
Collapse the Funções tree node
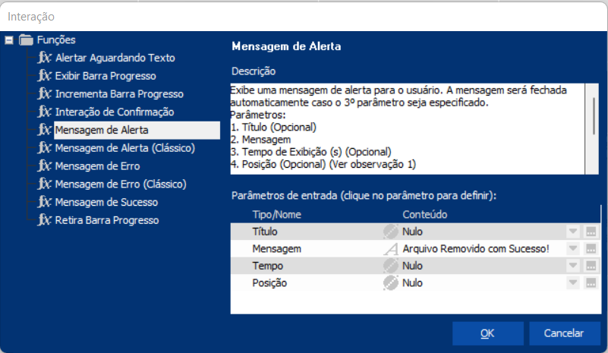[x=9, y=40]
